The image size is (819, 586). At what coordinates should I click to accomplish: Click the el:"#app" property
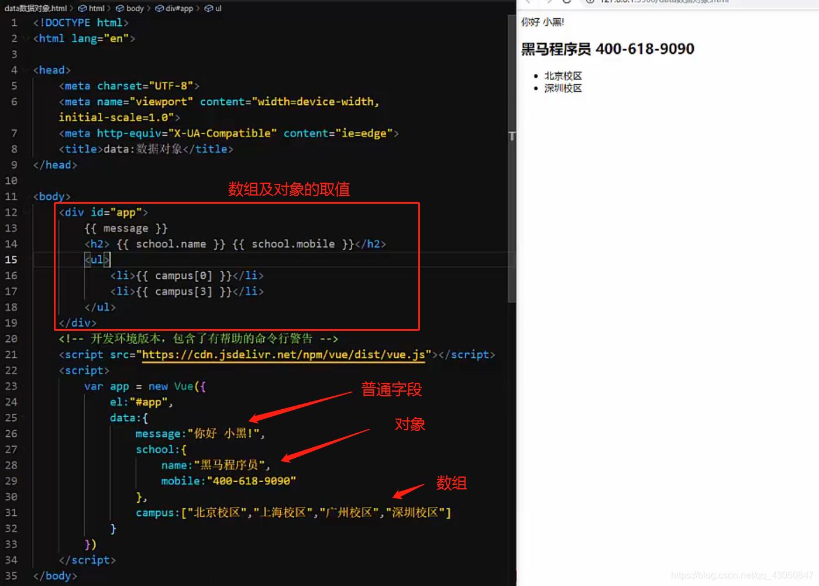pyautogui.click(x=142, y=402)
